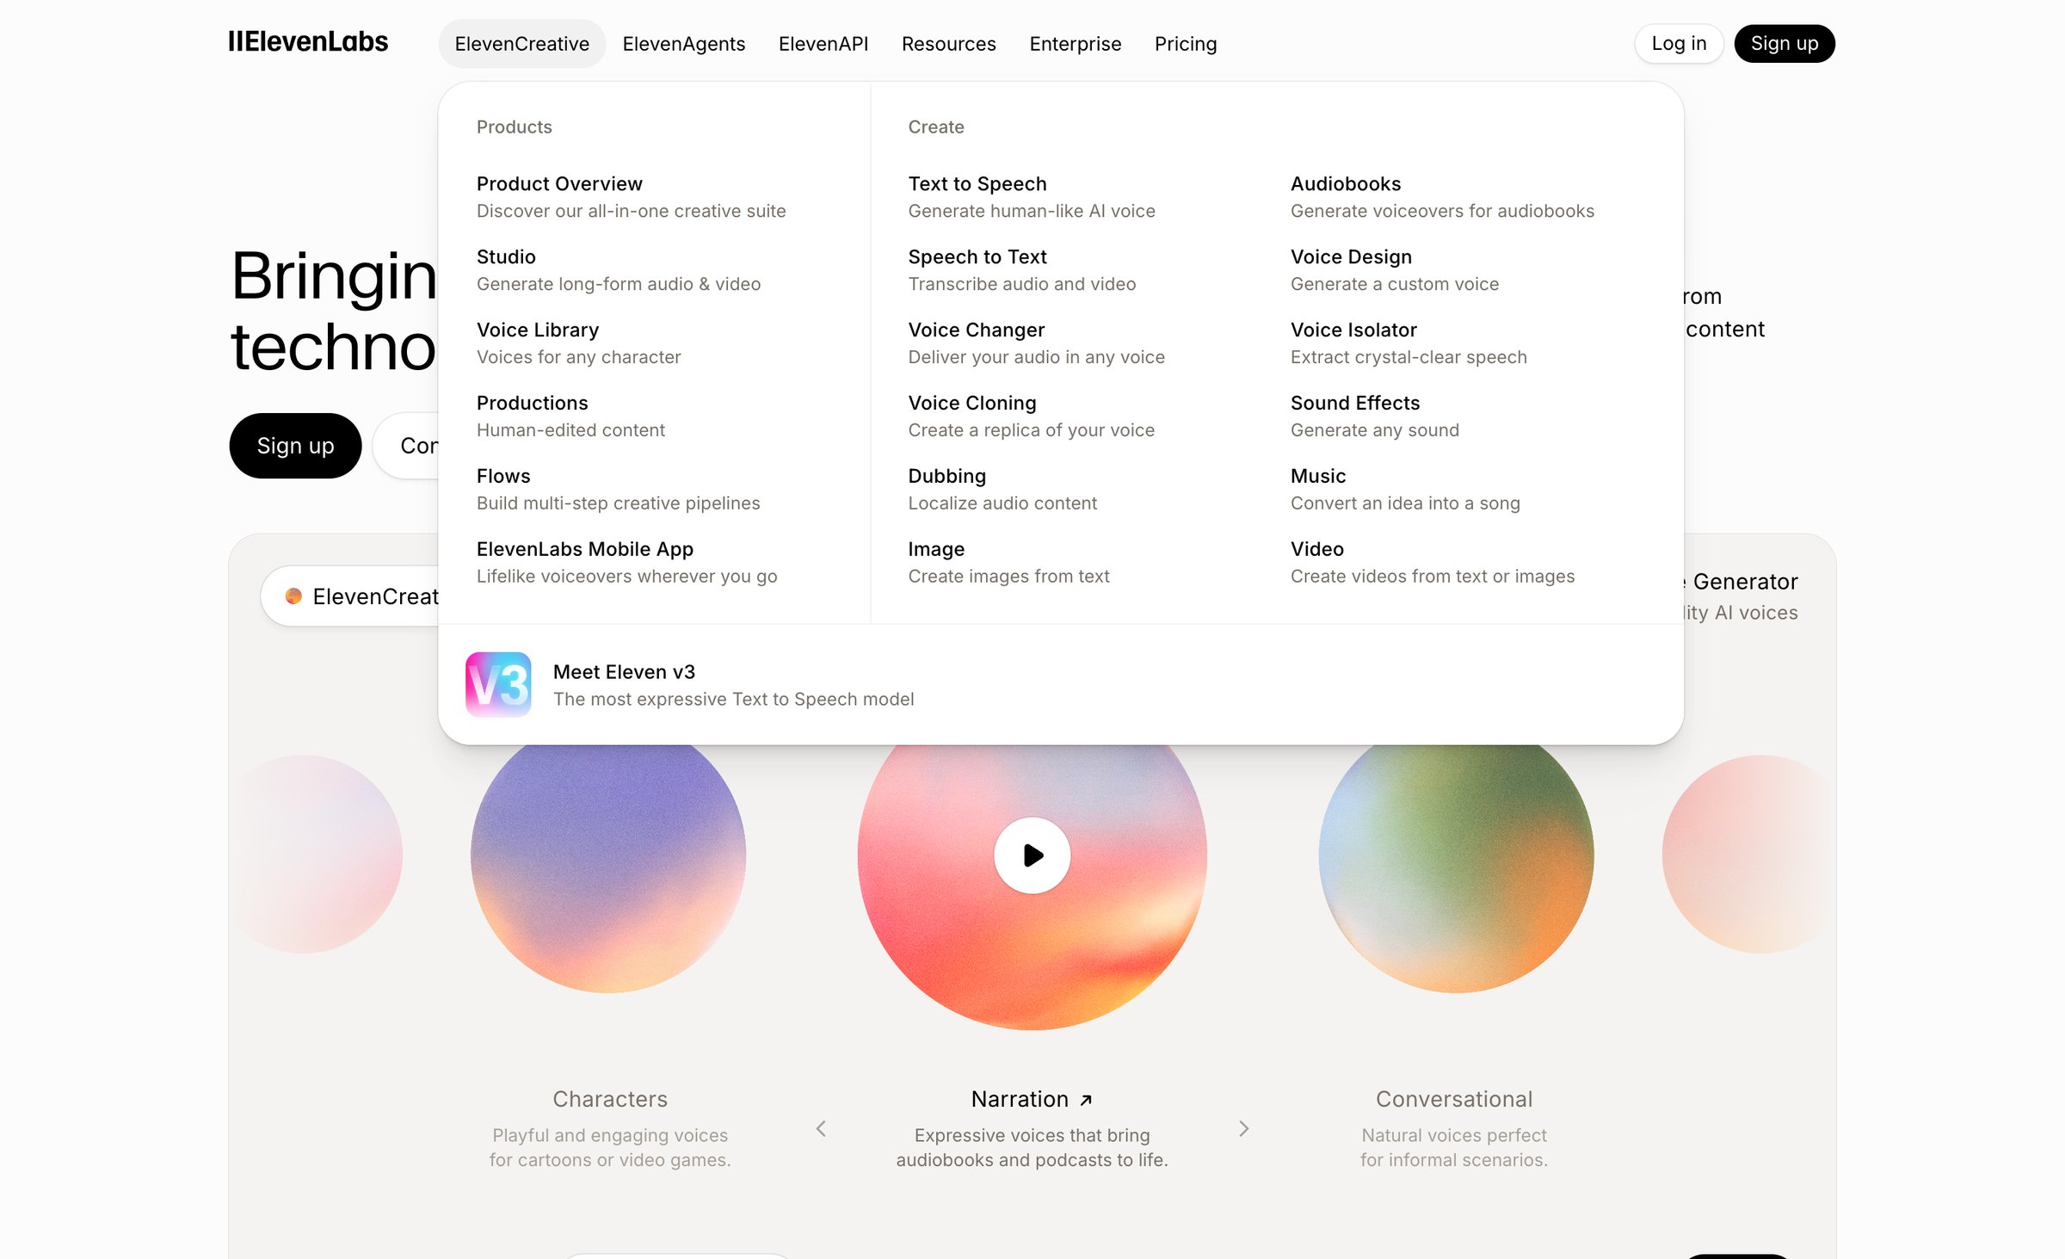Click the Characters category label
Viewport: 2065px width, 1259px height.
point(609,1099)
